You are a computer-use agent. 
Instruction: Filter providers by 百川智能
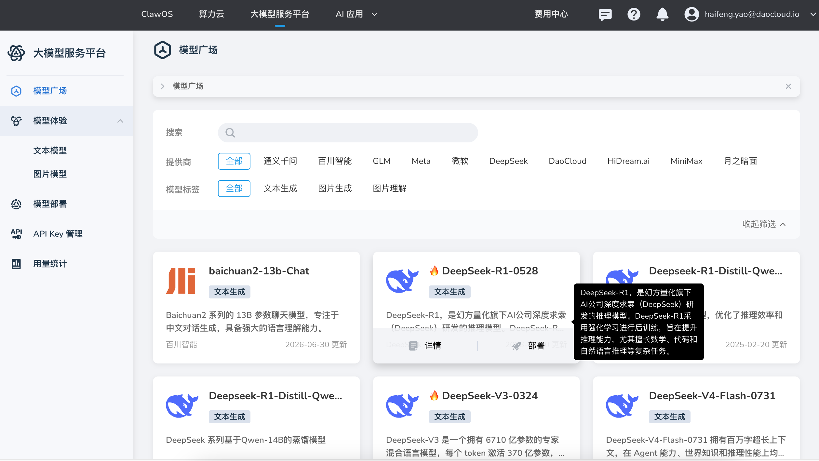[x=335, y=161]
